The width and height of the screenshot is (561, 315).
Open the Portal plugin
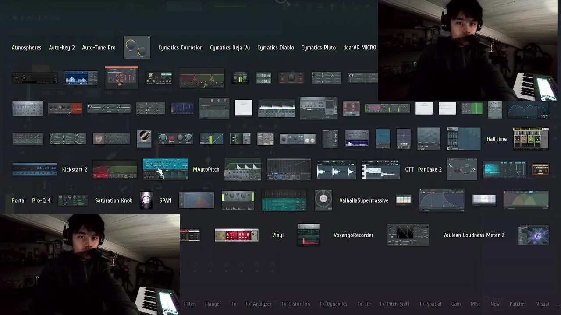click(18, 200)
